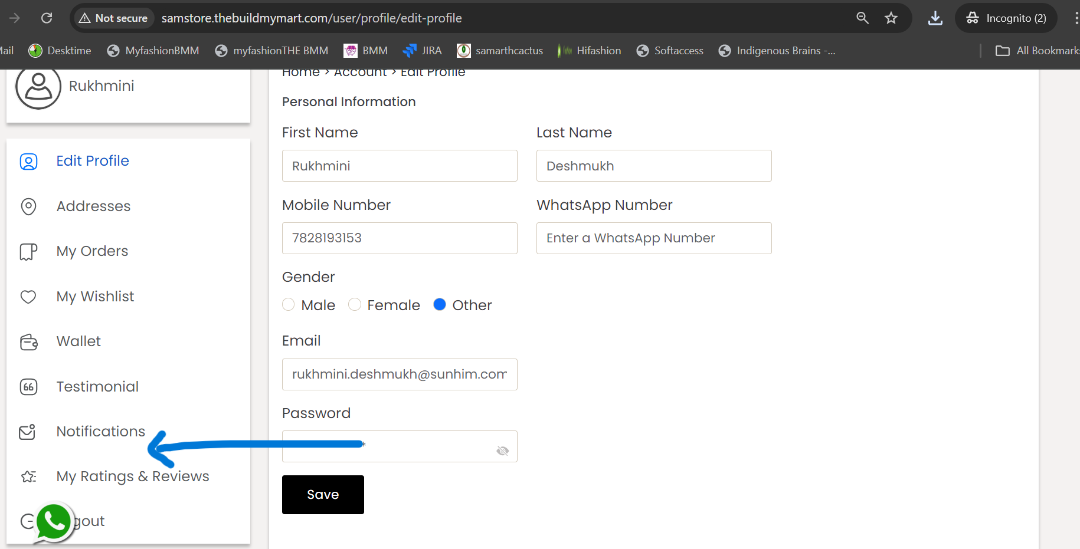This screenshot has width=1080, height=549.
Task: Click the First Name input field
Action: pos(400,166)
